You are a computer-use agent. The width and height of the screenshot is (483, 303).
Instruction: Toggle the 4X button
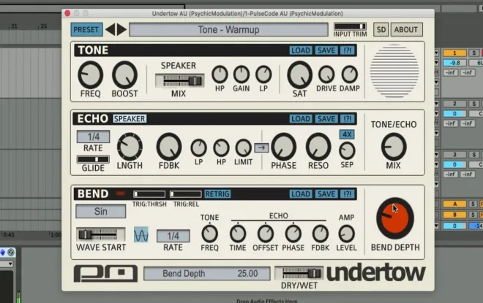tap(347, 134)
